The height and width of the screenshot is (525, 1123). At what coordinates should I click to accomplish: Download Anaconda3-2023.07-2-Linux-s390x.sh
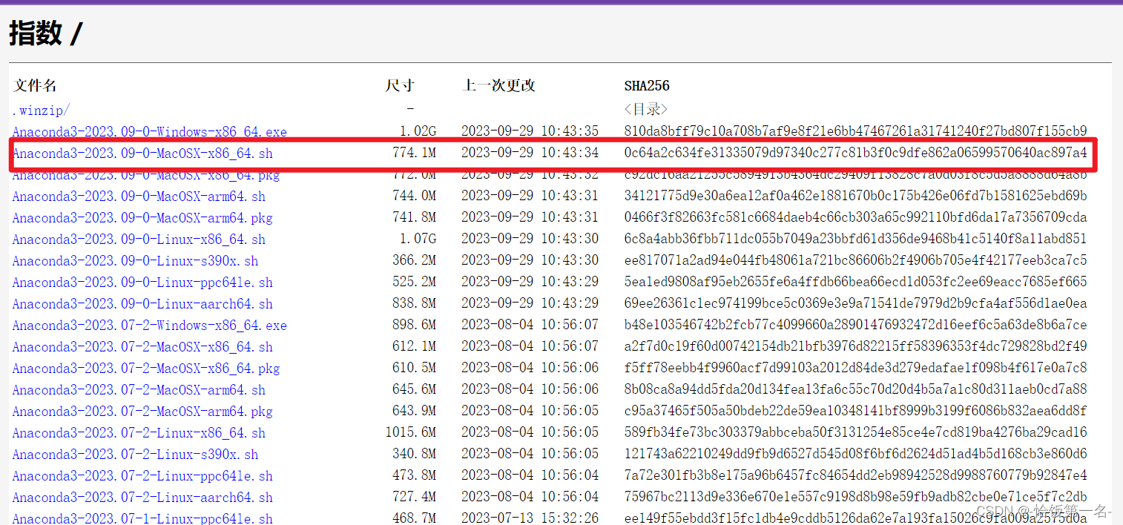[135, 455]
